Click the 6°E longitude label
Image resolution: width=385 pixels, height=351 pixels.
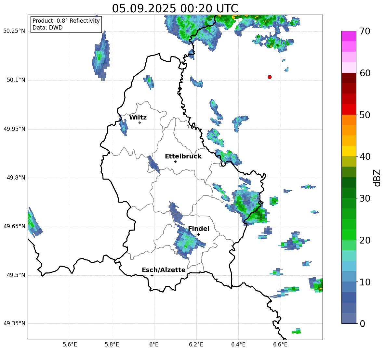tap(154, 345)
